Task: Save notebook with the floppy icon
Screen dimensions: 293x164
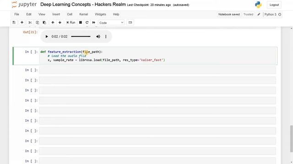Action: point(14,22)
